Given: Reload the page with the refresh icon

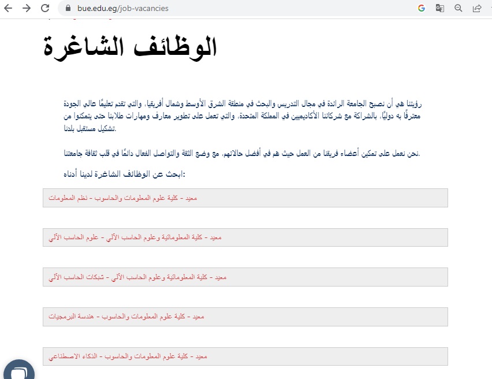Looking at the screenshot, I should [x=45, y=9].
